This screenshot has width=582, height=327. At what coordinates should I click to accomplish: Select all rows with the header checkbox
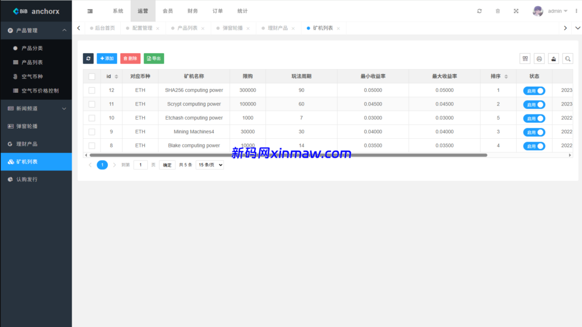92,76
